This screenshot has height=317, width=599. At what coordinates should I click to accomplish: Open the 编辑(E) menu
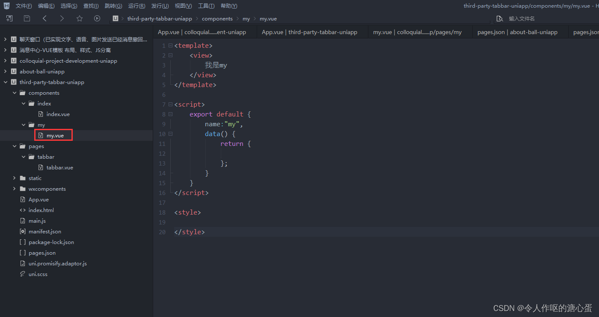[x=46, y=6]
